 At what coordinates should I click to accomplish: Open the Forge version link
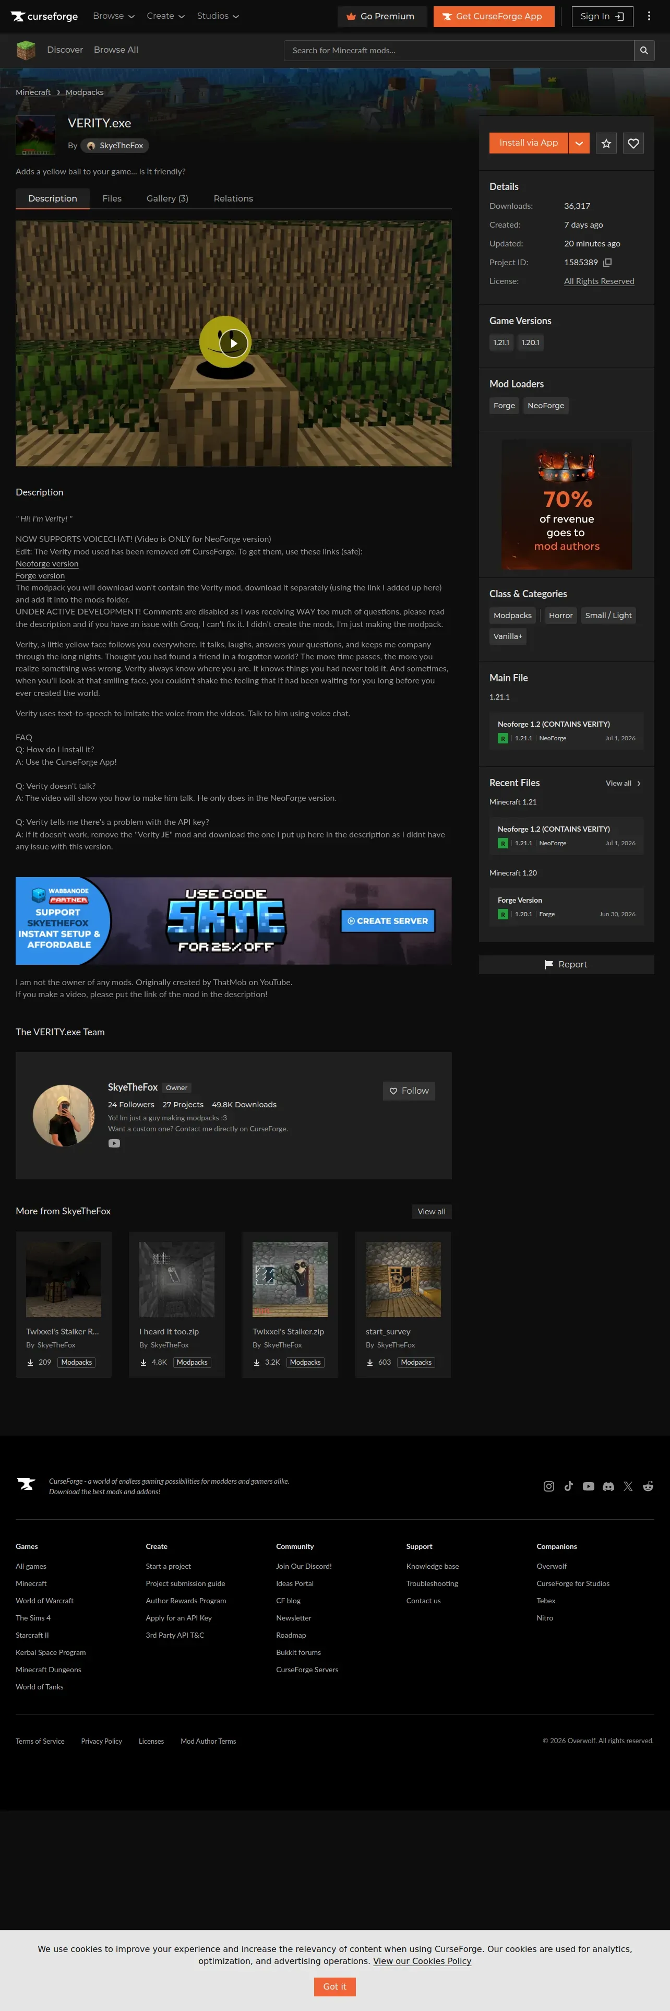click(40, 576)
